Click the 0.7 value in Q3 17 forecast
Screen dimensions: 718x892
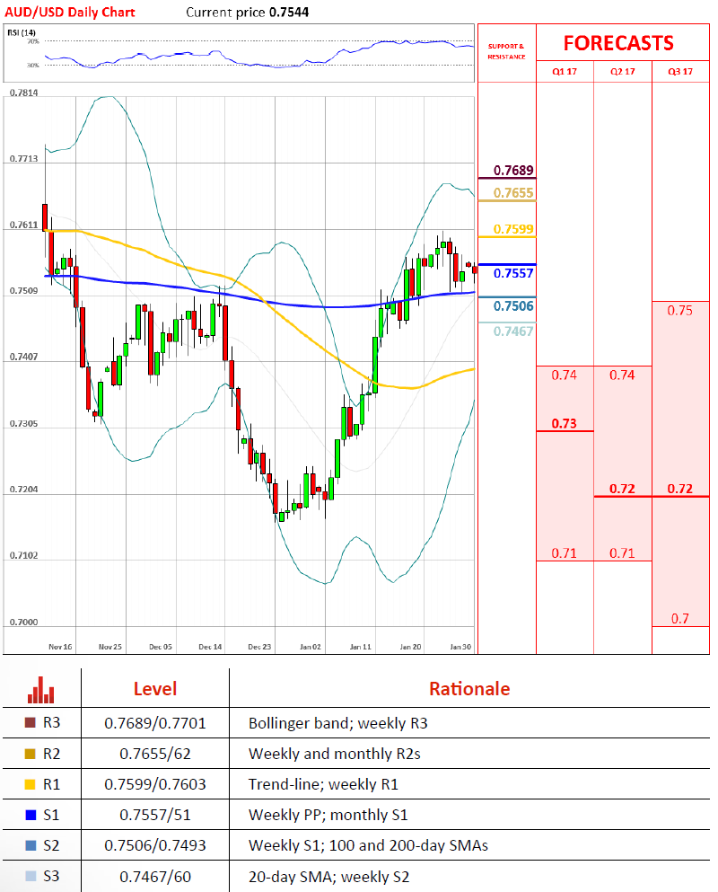tap(680, 619)
